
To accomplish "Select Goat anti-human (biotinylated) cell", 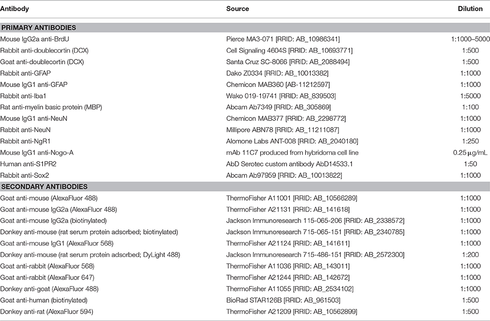I will pyautogui.click(x=44, y=300).
